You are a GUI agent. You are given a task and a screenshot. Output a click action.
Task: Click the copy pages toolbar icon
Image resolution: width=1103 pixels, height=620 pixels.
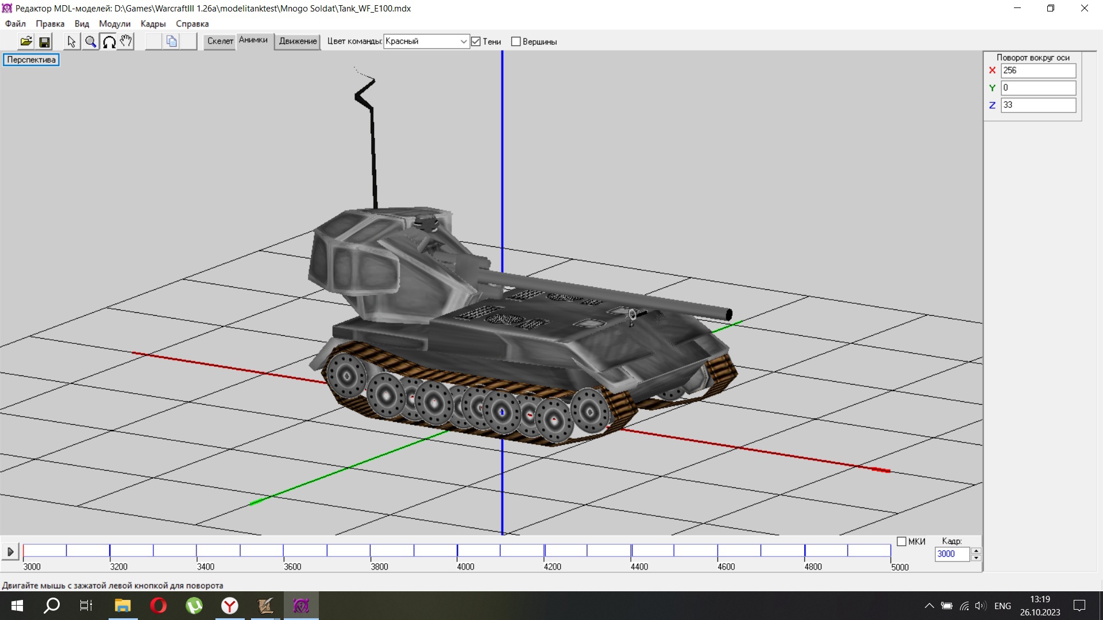click(171, 41)
